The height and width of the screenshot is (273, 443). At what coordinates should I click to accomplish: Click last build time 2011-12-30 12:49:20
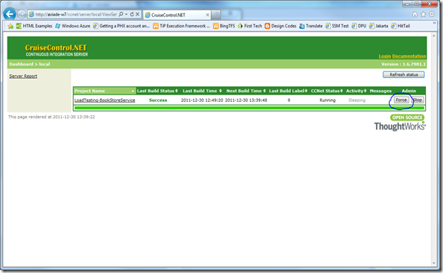202,100
